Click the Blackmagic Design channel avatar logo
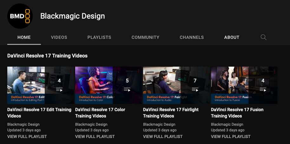This screenshot has width=290, height=144. 20,16
